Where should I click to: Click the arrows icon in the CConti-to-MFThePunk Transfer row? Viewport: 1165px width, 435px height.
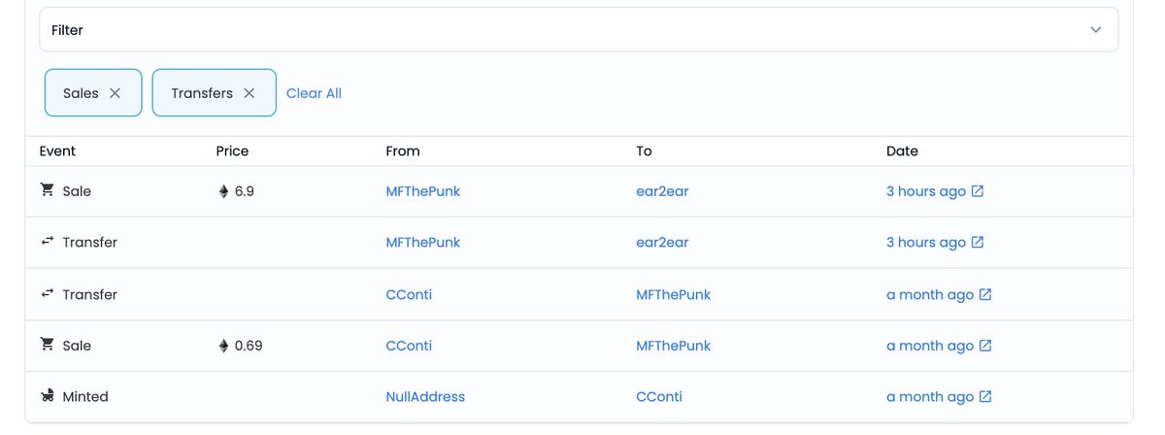coord(47,293)
